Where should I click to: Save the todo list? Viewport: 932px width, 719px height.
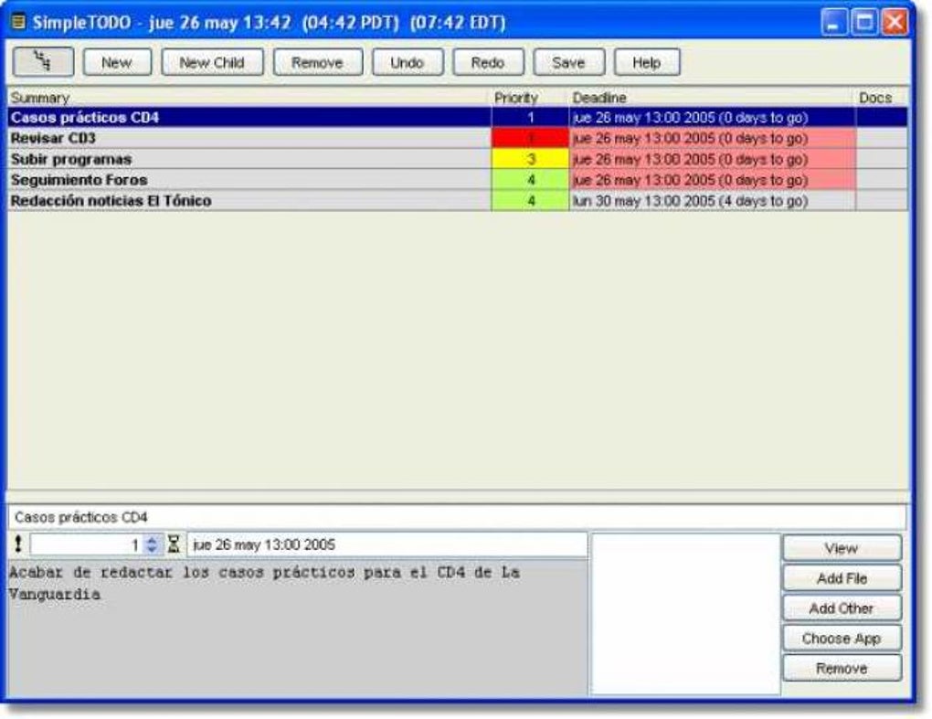pos(569,62)
